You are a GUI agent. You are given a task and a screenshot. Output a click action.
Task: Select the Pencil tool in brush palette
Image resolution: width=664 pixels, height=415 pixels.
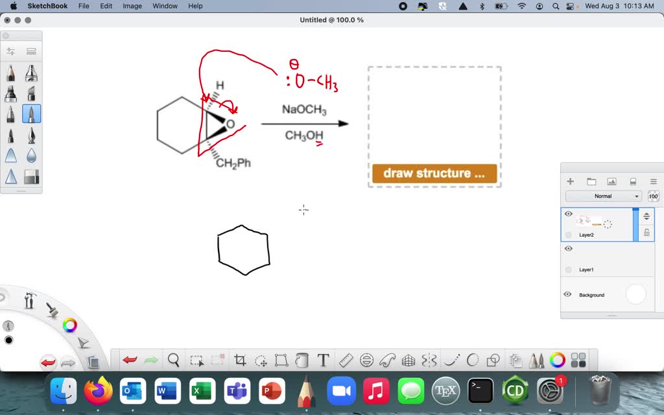pos(11,73)
